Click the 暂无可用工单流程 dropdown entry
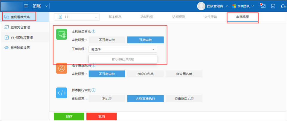This screenshot has height=121, width=287. click(x=123, y=59)
